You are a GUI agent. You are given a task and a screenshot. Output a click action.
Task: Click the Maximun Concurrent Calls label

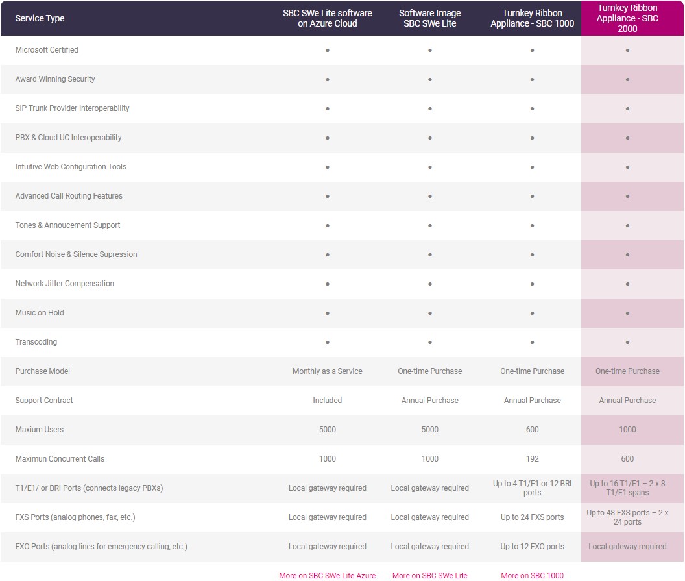coord(60,459)
